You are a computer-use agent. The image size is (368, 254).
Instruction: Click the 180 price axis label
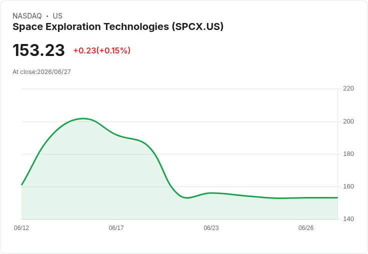pos(348,154)
